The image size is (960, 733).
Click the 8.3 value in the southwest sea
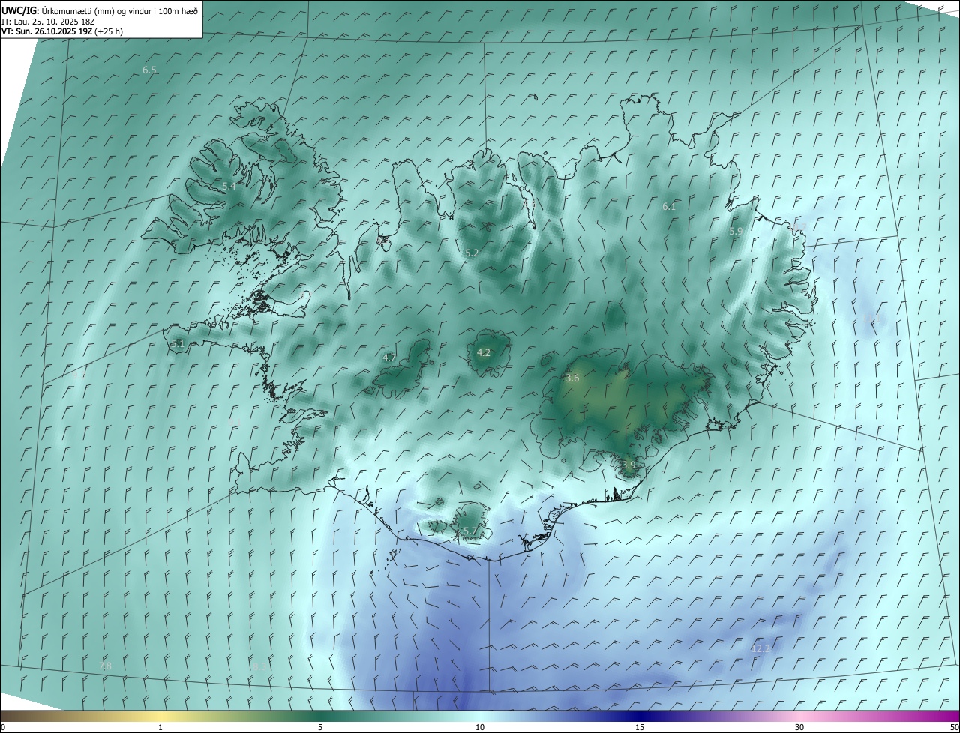click(259, 666)
